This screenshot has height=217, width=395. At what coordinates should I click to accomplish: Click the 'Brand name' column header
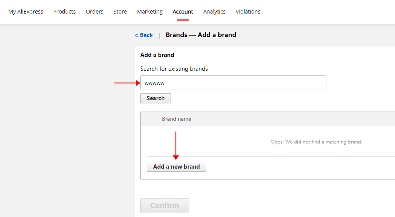176,119
